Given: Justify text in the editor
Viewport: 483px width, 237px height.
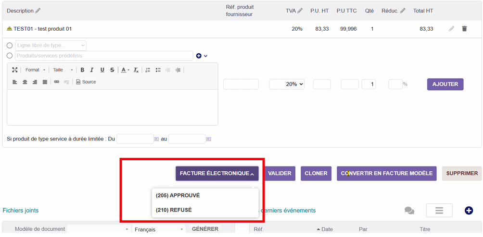Looking at the screenshot, I should pyautogui.click(x=45, y=82).
